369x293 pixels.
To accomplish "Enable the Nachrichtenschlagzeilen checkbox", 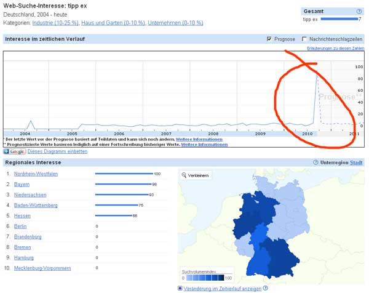I will point(304,39).
